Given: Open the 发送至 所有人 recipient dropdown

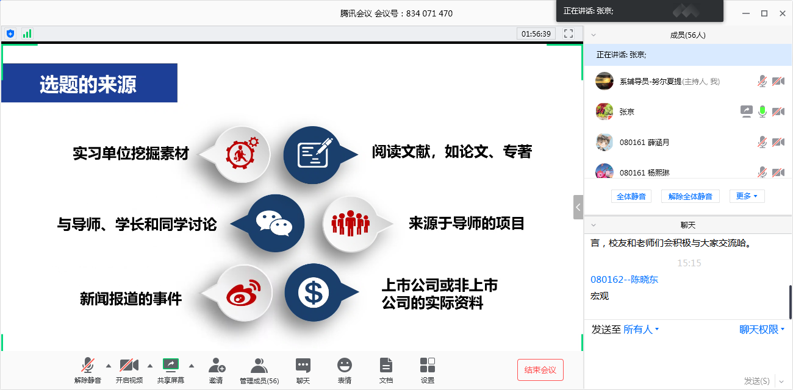Looking at the screenshot, I should pyautogui.click(x=640, y=330).
